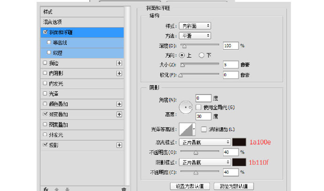Click the 外发光 label in list
324x191 pixels.
(56, 135)
